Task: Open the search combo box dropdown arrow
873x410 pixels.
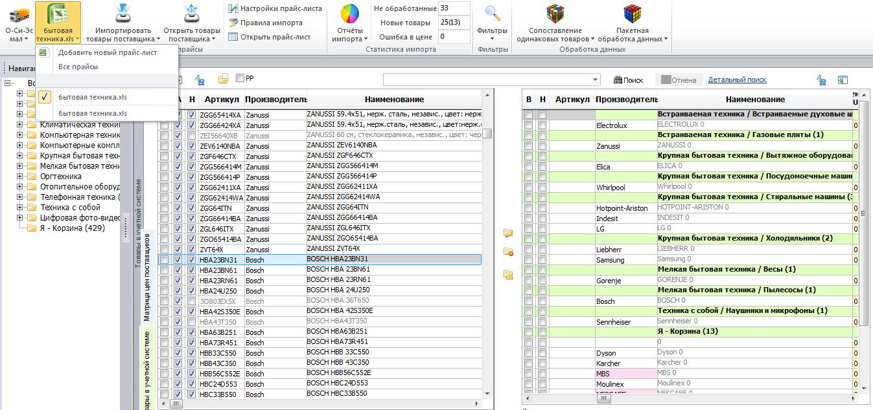Action: 596,80
